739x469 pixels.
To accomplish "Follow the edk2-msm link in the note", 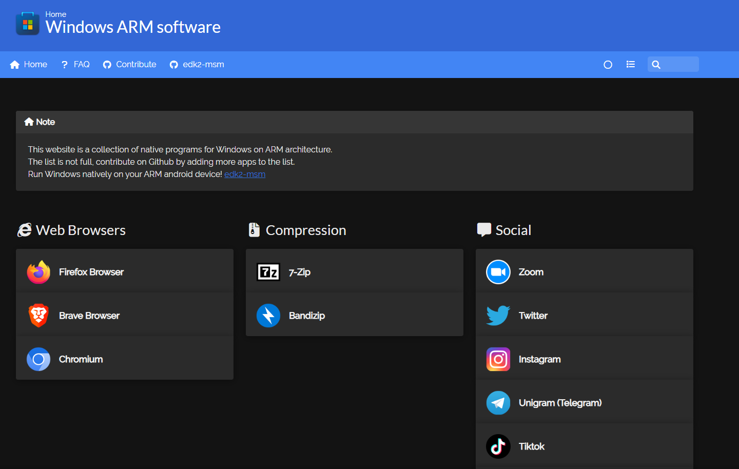I will click(245, 174).
